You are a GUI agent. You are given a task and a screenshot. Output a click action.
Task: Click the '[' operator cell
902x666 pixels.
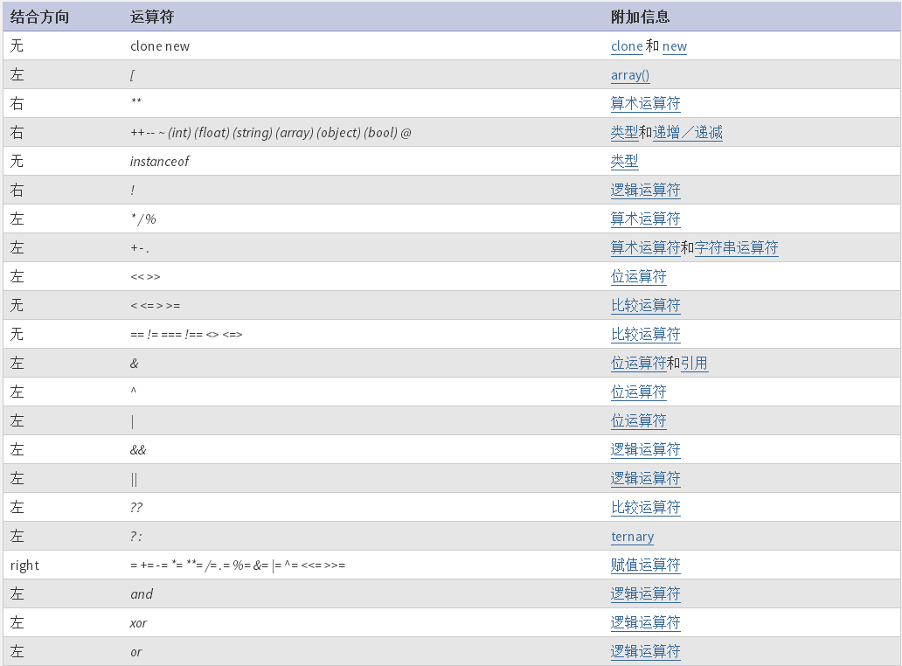coord(132,75)
